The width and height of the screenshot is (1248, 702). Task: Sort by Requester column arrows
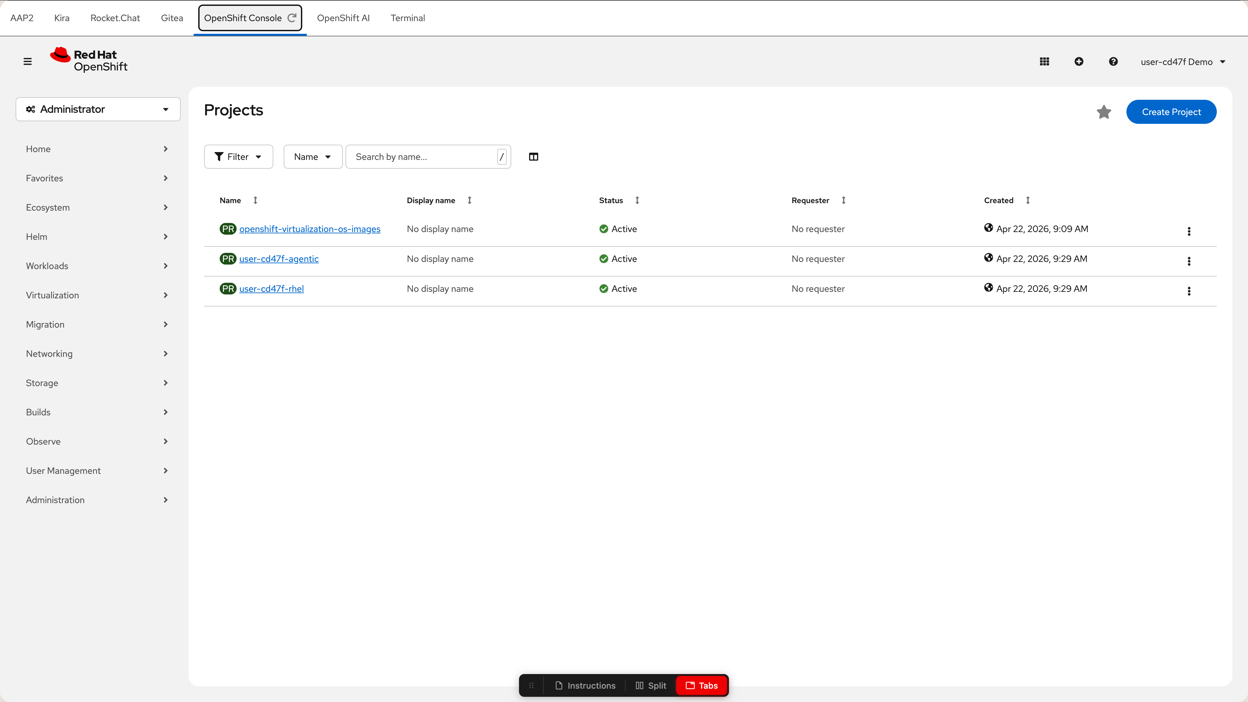pos(843,200)
